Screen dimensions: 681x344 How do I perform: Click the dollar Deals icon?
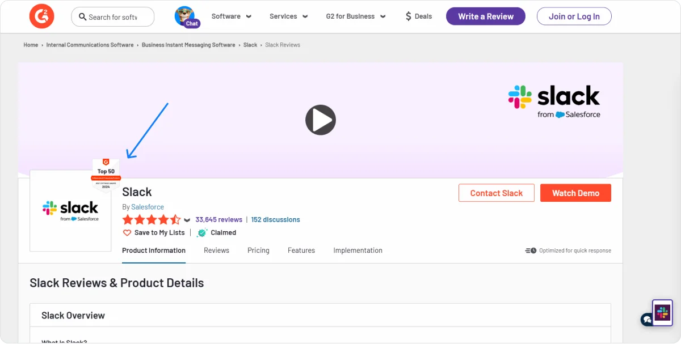tap(409, 16)
